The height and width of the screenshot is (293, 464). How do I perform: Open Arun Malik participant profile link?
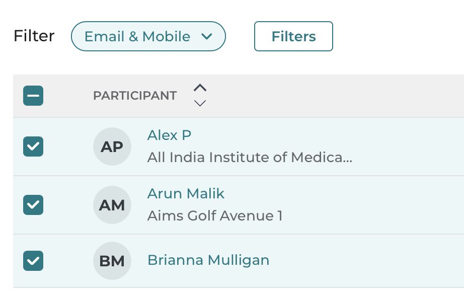pyautogui.click(x=186, y=193)
